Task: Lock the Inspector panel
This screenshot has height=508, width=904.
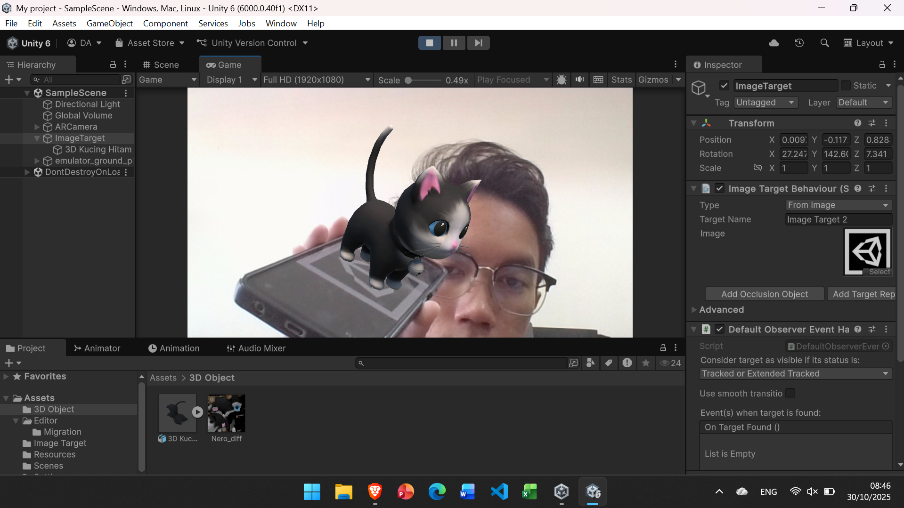Action: (882, 65)
